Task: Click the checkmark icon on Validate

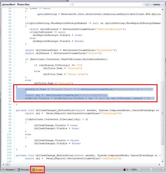Action: click(147, 5)
